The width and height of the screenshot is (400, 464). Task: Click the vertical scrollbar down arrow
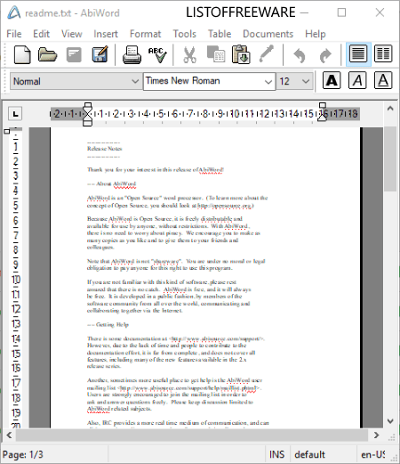pyautogui.click(x=390, y=421)
